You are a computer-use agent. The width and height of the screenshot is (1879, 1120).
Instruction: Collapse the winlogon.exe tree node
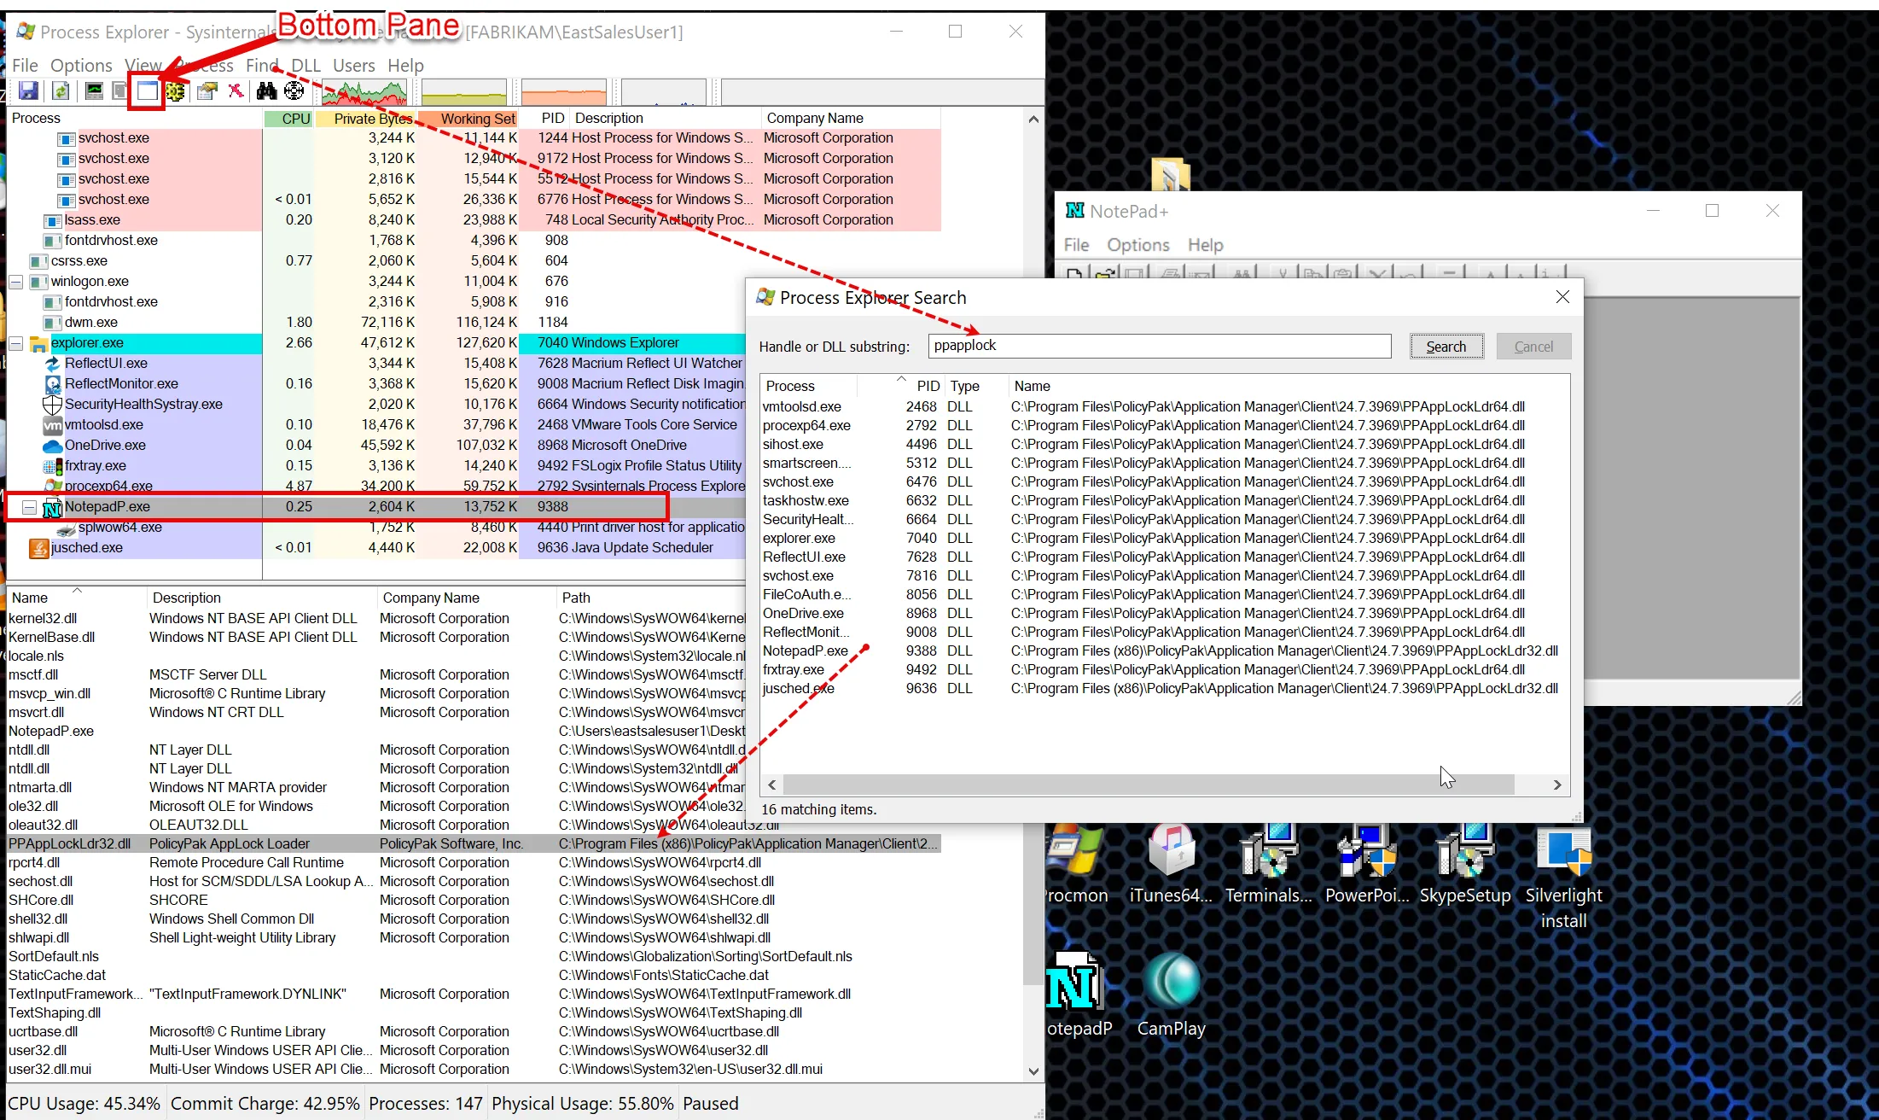click(15, 281)
